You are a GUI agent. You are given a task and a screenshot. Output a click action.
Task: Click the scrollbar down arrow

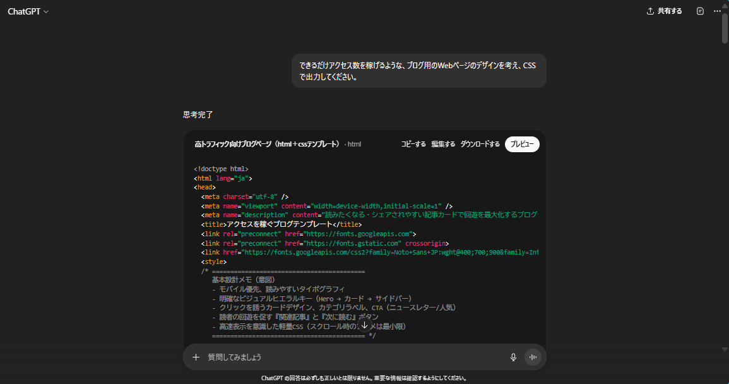tap(725, 349)
